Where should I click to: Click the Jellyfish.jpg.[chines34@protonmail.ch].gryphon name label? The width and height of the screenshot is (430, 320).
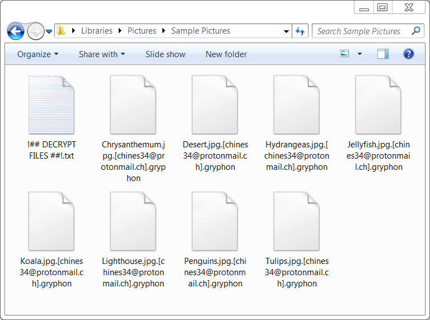click(378, 156)
